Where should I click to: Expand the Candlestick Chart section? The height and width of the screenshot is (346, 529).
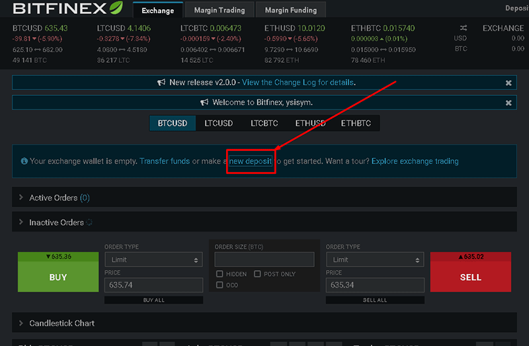tap(264, 323)
